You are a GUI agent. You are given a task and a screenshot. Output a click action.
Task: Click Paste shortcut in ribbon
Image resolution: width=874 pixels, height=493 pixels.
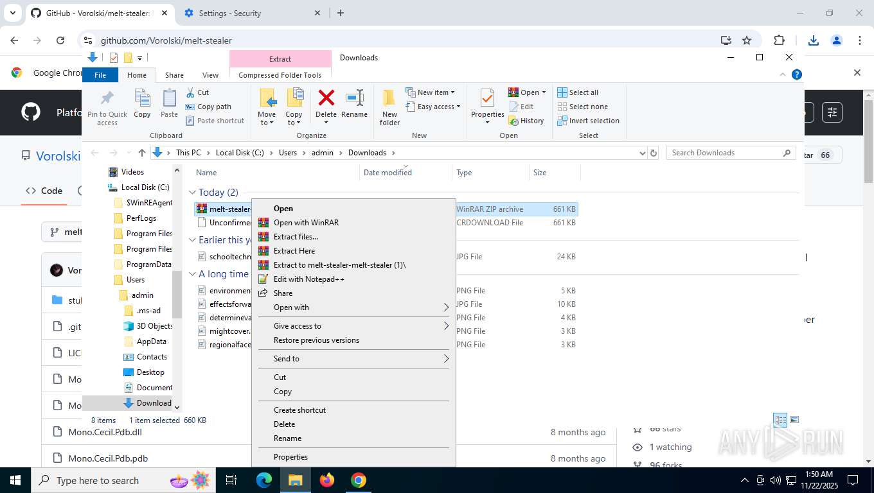[215, 121]
